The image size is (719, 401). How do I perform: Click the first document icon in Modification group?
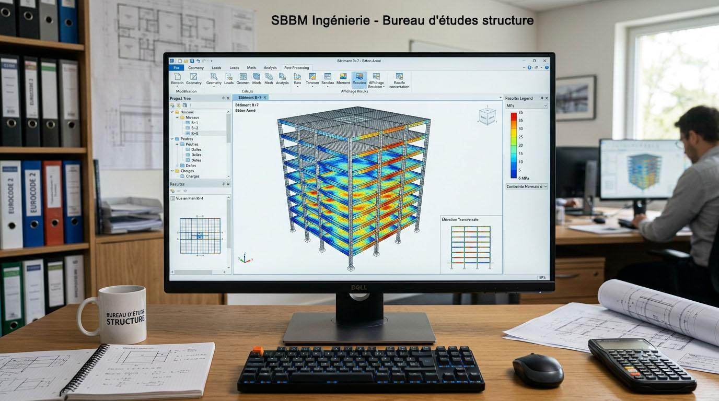[x=177, y=76]
